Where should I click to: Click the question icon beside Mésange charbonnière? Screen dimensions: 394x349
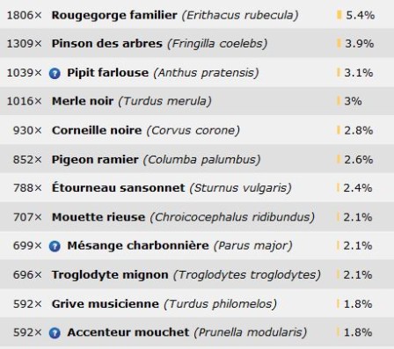[55, 246]
